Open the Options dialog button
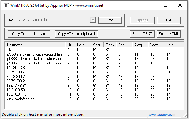The image size is (189, 119). pos(142,20)
